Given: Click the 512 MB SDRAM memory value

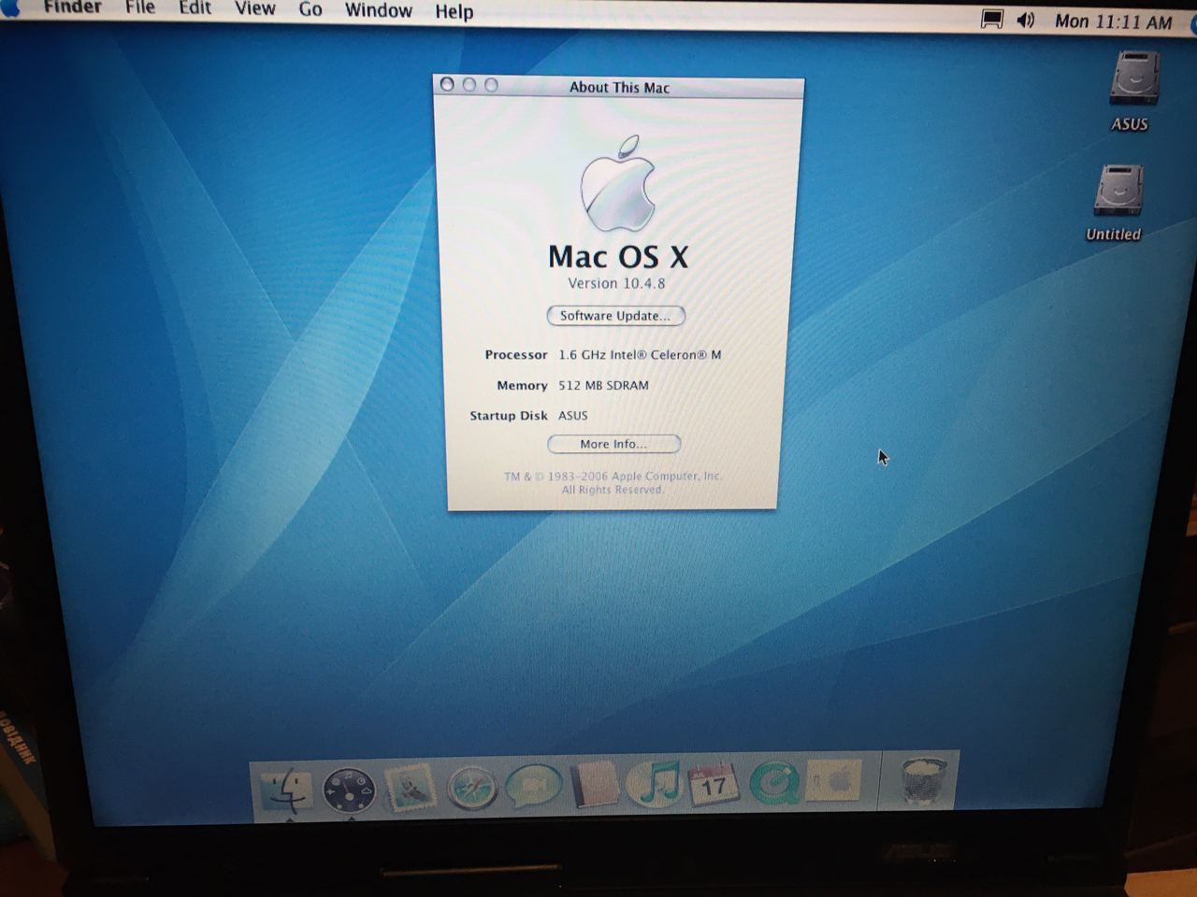Looking at the screenshot, I should point(603,385).
